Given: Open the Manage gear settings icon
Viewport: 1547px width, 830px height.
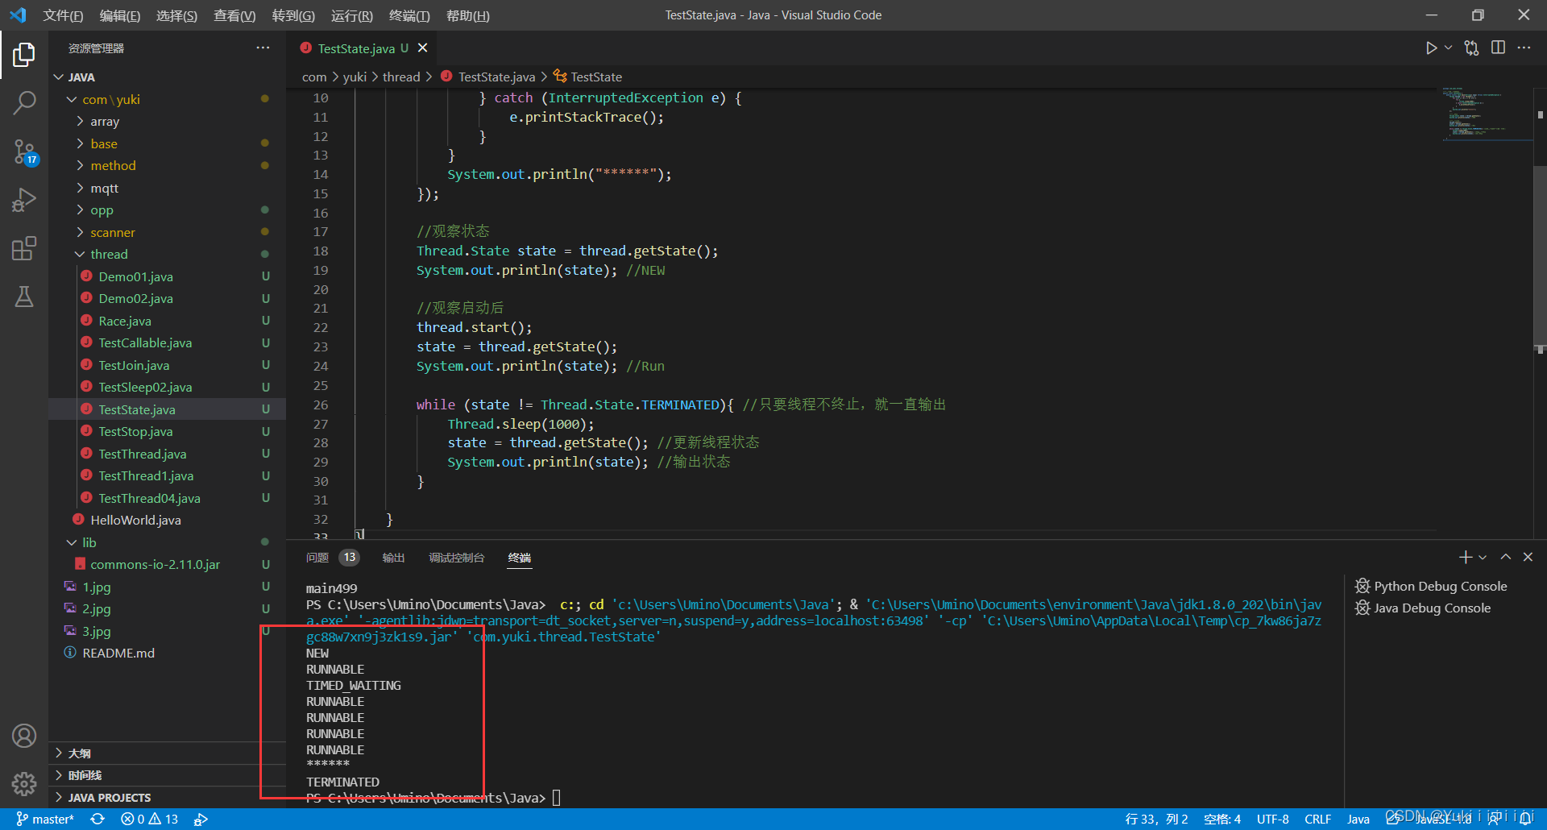Looking at the screenshot, I should click(24, 783).
